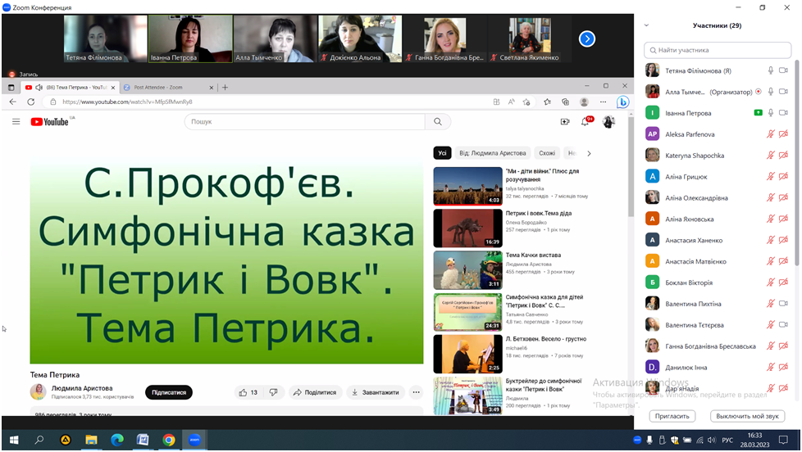Open the video's three-dot more actions
802x452 pixels.
416,392
